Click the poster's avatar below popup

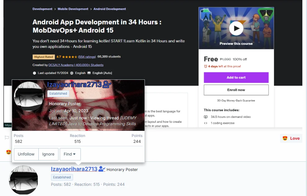click(x=24, y=180)
